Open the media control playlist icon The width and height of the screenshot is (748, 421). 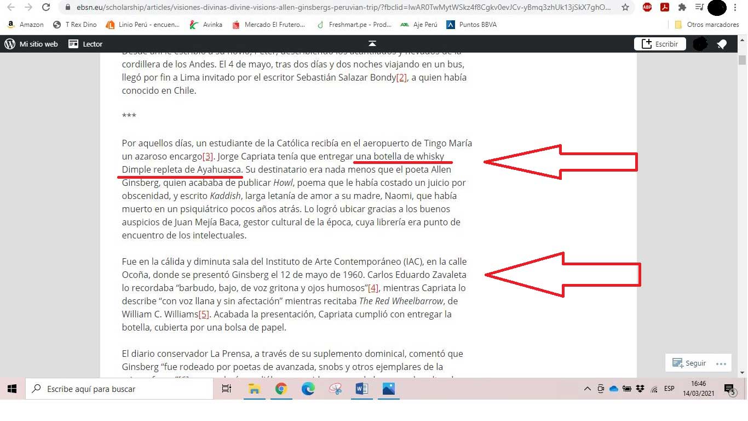click(699, 8)
